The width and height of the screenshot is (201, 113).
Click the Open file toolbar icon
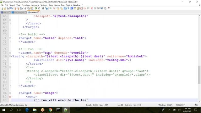pyautogui.click(x=5, y=8)
